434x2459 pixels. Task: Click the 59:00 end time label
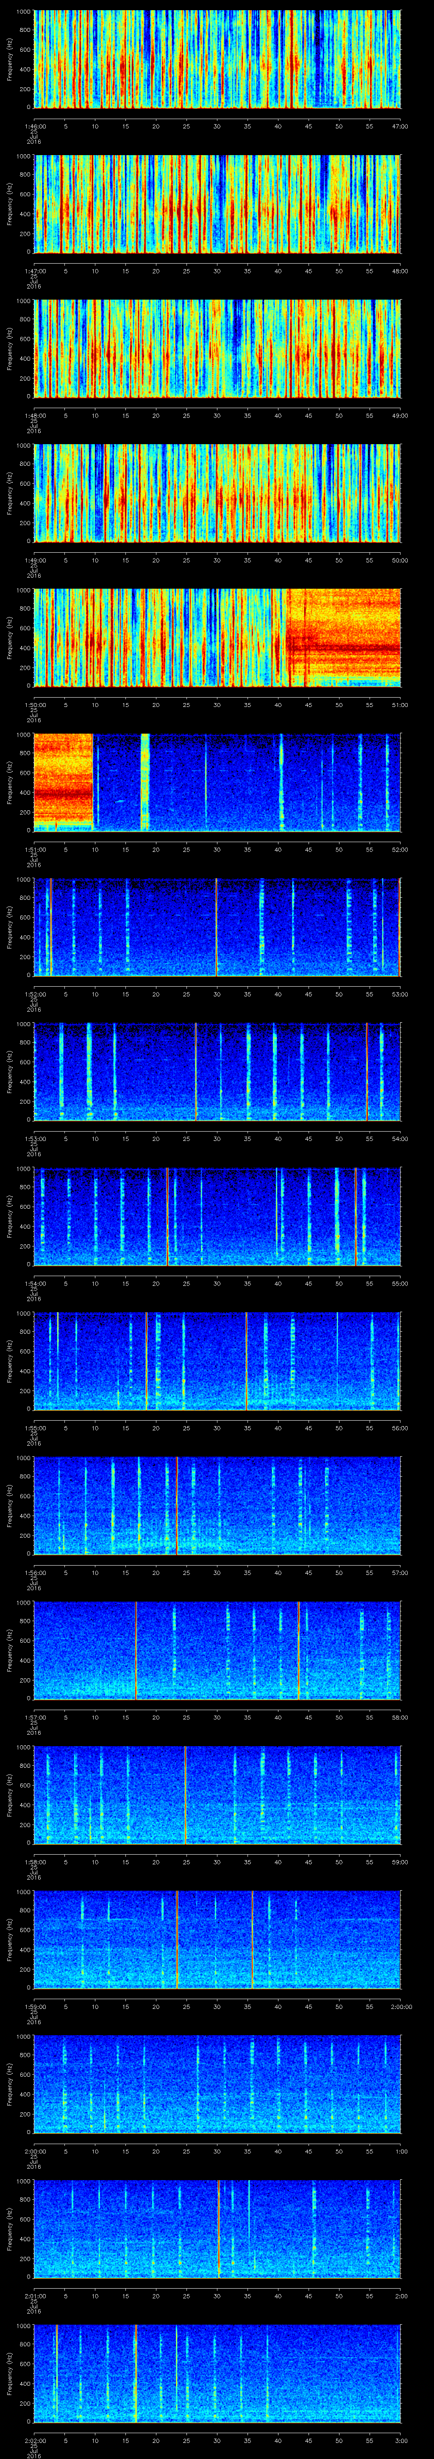(401, 1861)
